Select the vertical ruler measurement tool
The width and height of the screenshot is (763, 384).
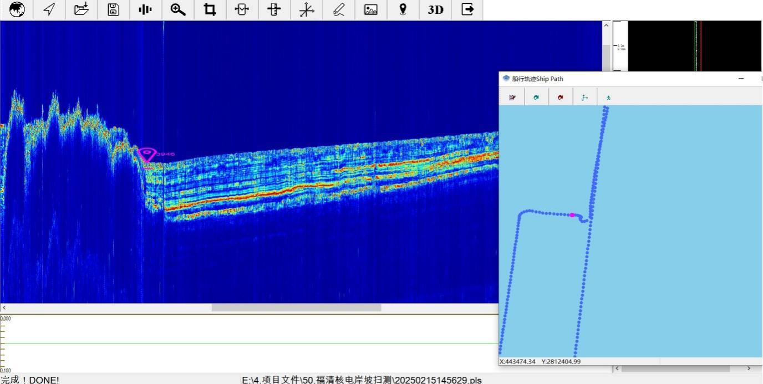274,9
